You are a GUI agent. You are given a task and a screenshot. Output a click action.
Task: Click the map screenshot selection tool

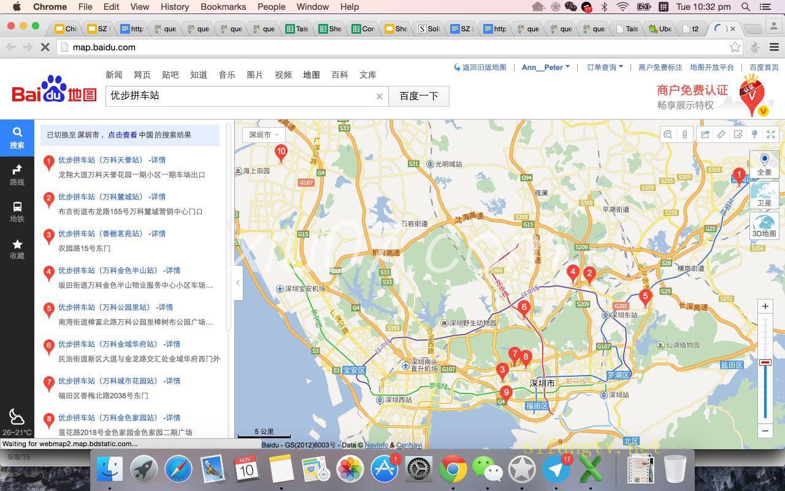tap(738, 134)
